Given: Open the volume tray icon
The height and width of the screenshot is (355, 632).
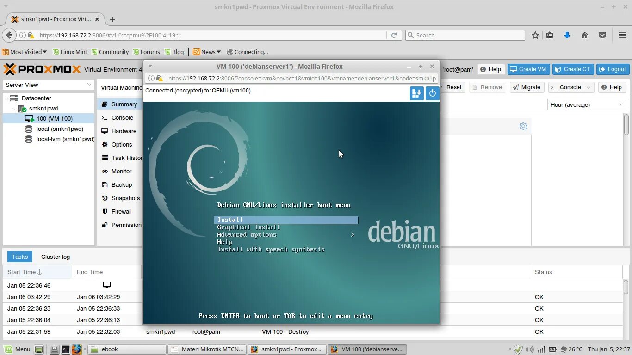Looking at the screenshot, I should pyautogui.click(x=529, y=349).
